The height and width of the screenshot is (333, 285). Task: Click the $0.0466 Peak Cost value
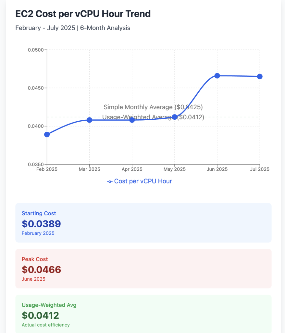point(41,269)
